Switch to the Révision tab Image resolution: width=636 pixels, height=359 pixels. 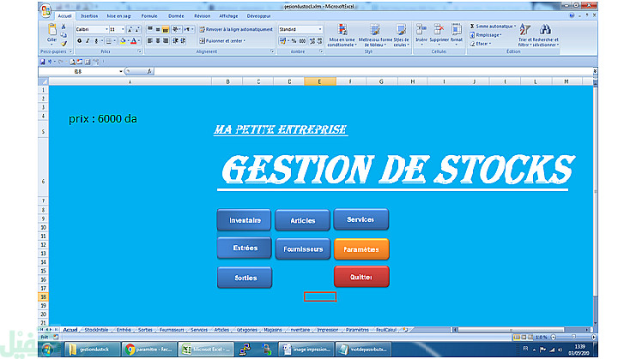coord(202,16)
